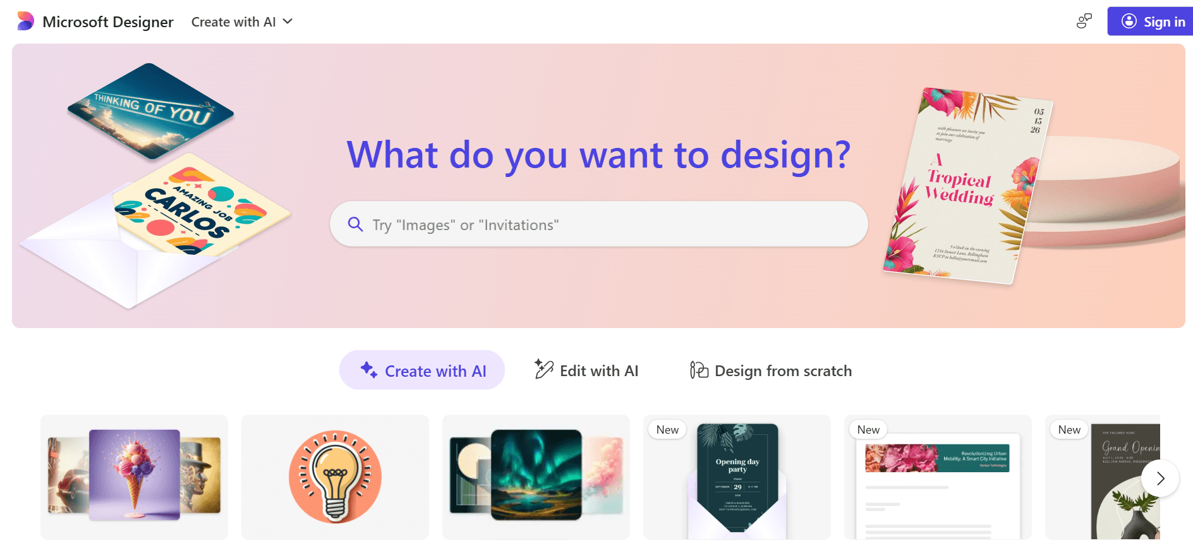The height and width of the screenshot is (543, 1193).
Task: Click the New badge on the Opening day party card
Action: [667, 429]
